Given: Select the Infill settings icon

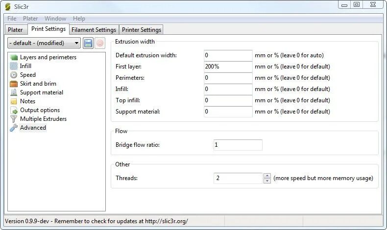Looking at the screenshot, I should 14,66.
